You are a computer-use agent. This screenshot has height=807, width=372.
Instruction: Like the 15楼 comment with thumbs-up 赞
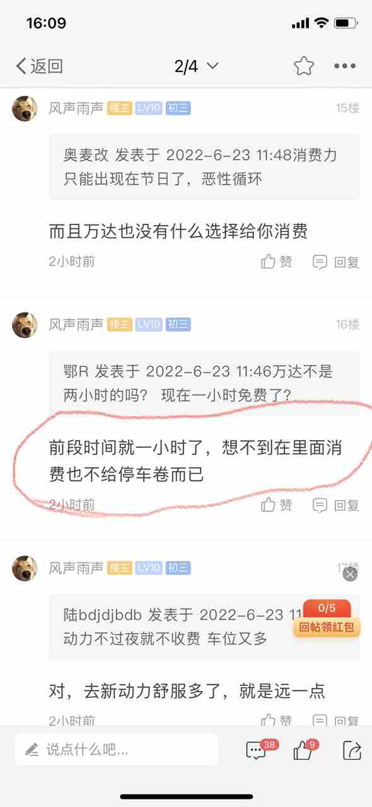277,262
